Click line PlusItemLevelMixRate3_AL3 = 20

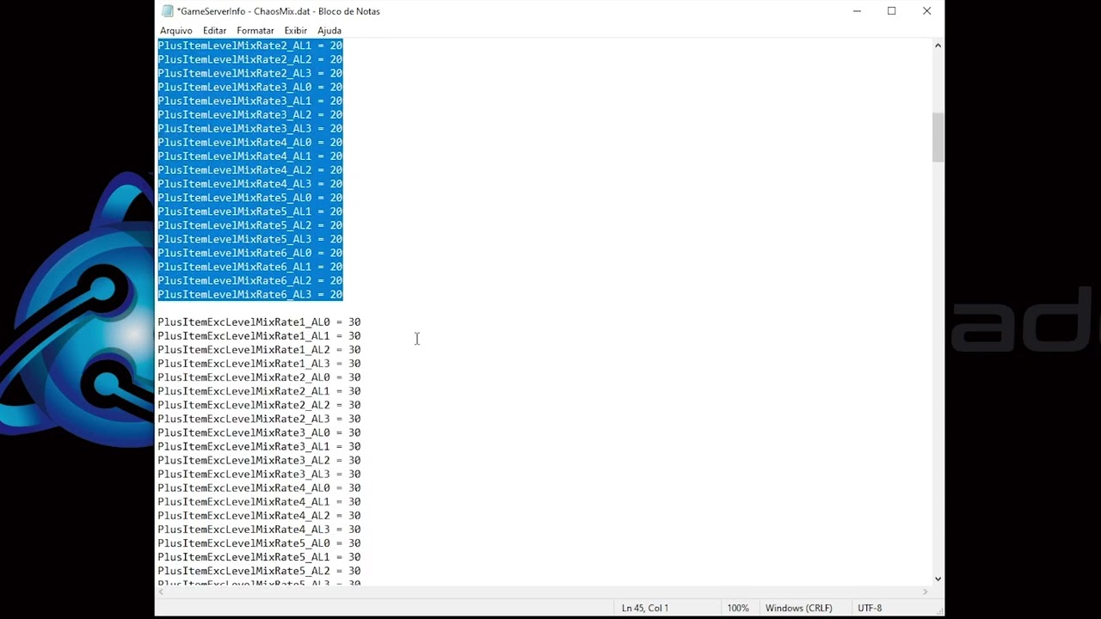[250, 128]
